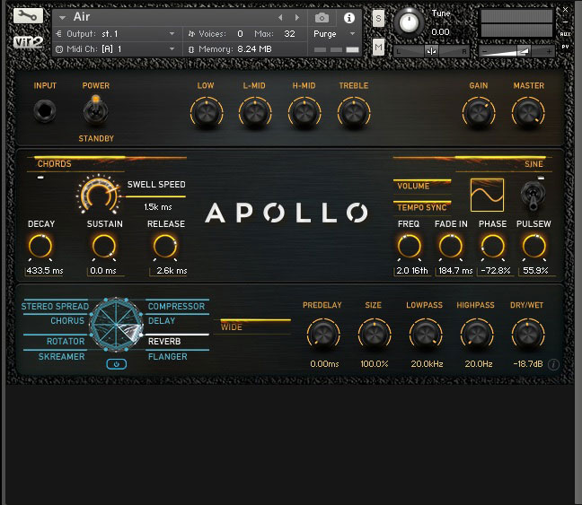
Task: Click the effects wheel selector
Action: [116, 325]
